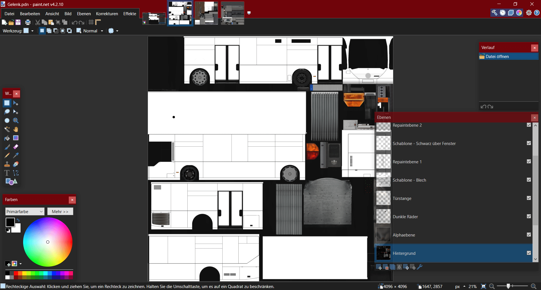Select the Pan hand tool

pyautogui.click(x=16, y=129)
